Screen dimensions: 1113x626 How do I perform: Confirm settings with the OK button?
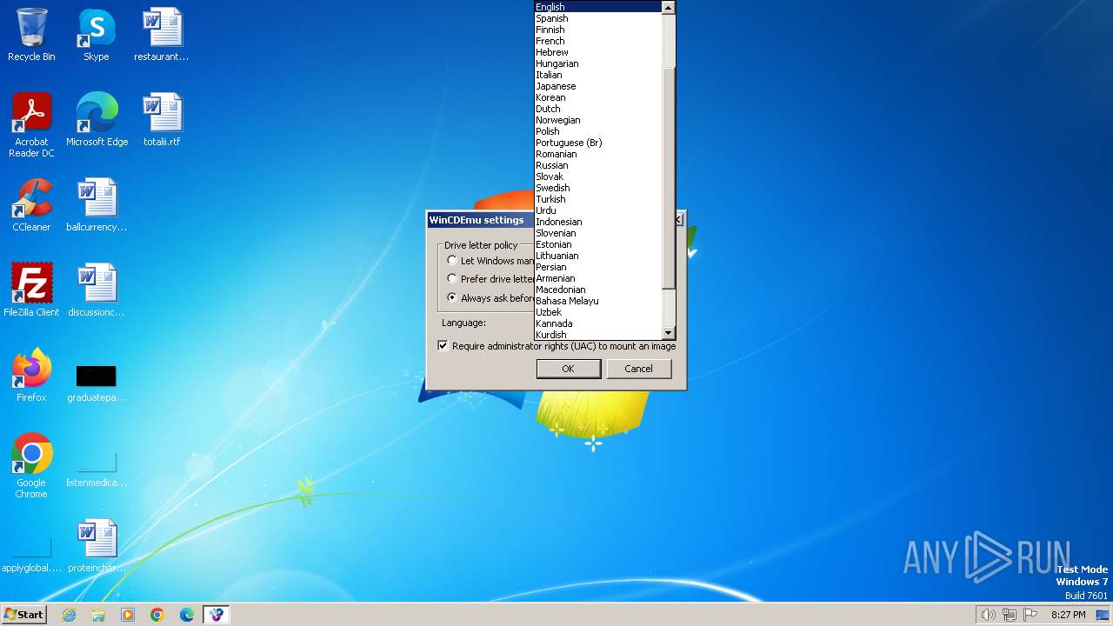click(568, 369)
